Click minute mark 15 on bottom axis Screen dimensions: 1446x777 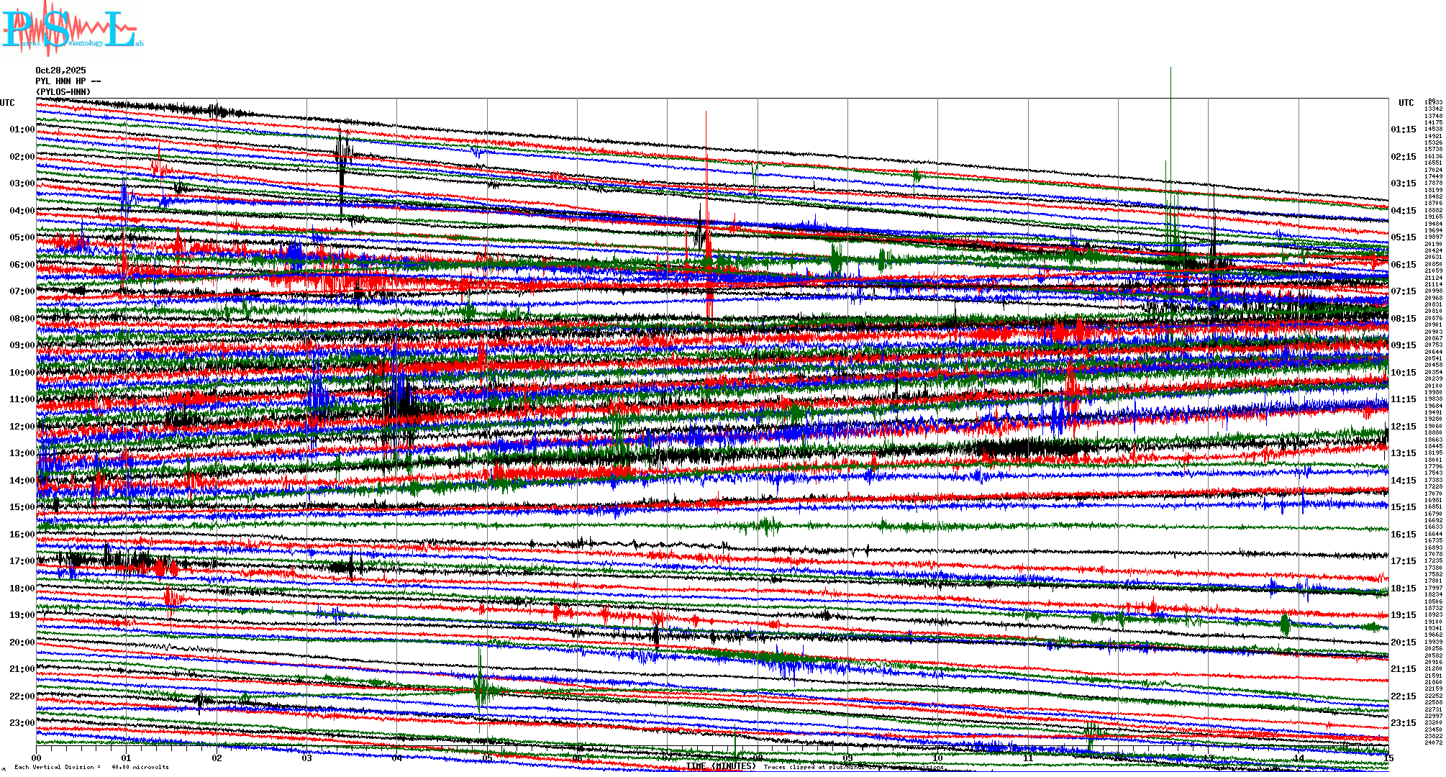(x=1388, y=758)
